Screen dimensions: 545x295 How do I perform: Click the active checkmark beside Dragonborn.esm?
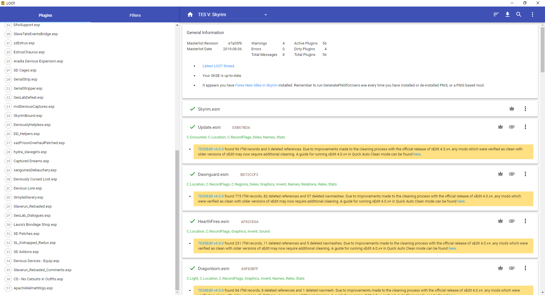(192, 268)
